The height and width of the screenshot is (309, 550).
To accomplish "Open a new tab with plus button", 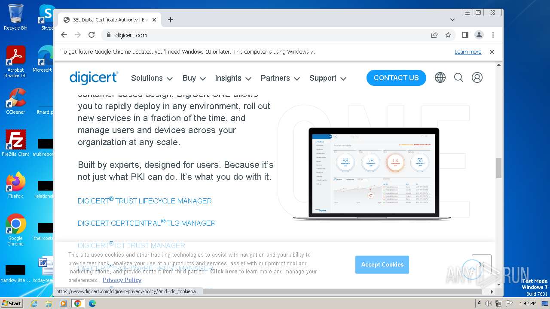I will click(x=171, y=20).
